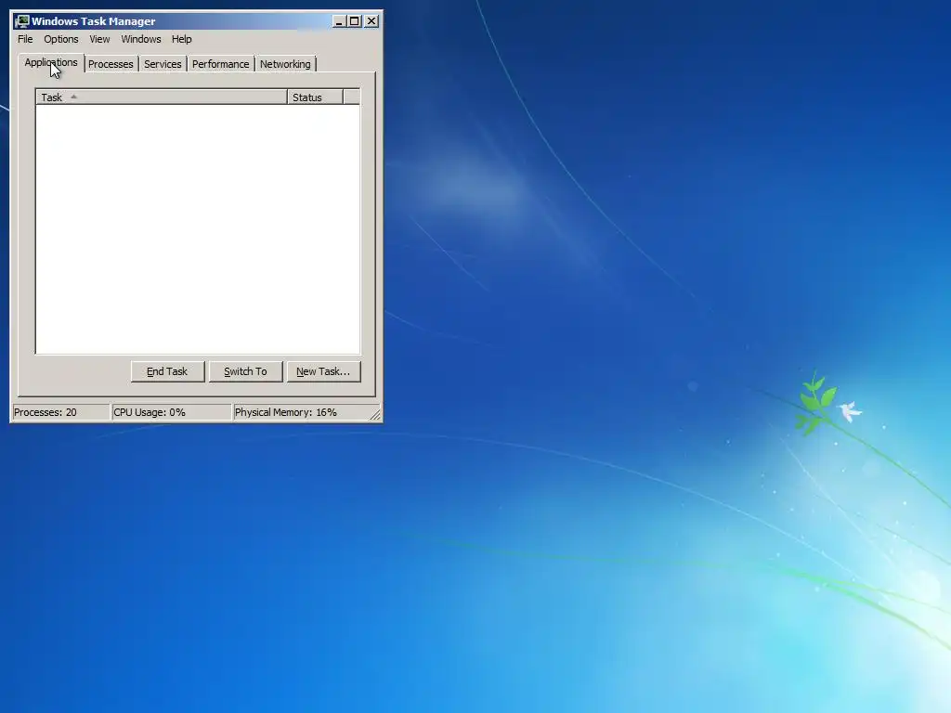Viewport: 951px width, 713px height.
Task: Open the Windows menu
Action: 141,39
